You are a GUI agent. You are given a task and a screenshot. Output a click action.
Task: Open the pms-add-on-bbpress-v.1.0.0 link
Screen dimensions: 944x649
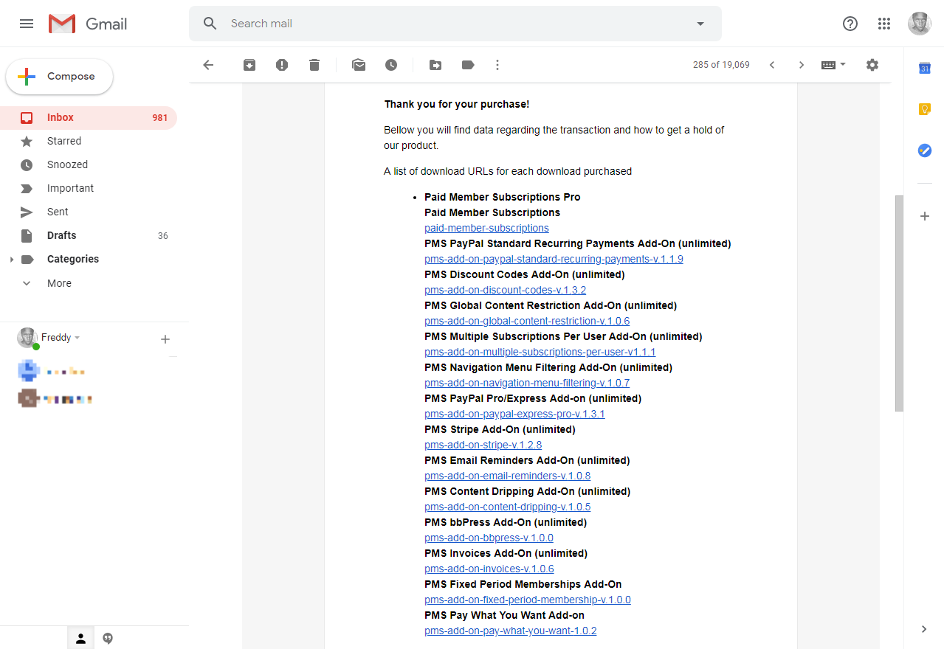coord(489,538)
